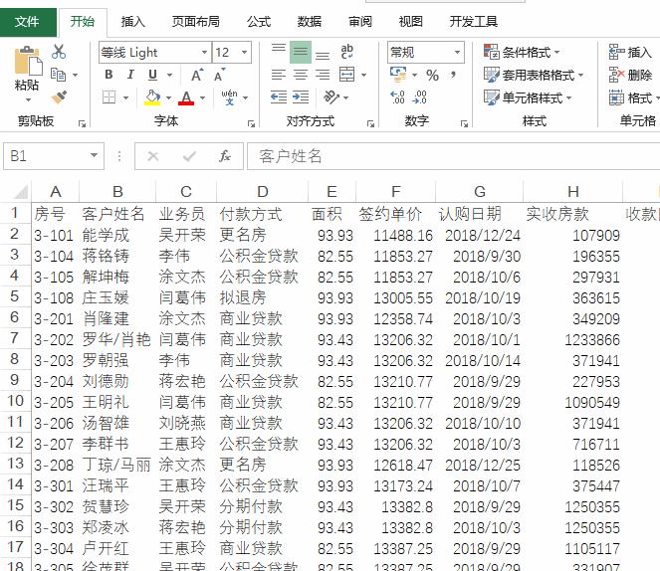The image size is (660, 571).
Task: Select column D header
Action: coord(262,192)
